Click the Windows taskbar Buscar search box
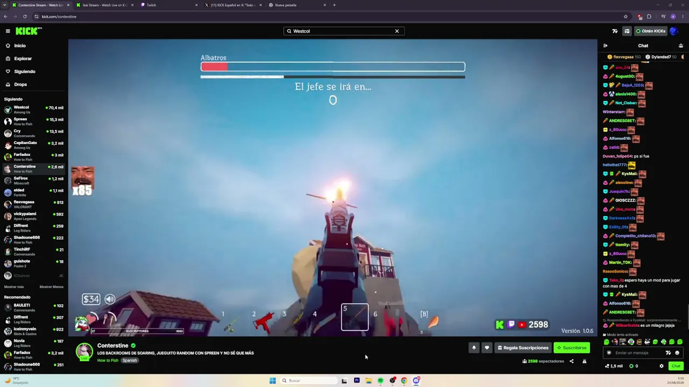 [x=309, y=381]
